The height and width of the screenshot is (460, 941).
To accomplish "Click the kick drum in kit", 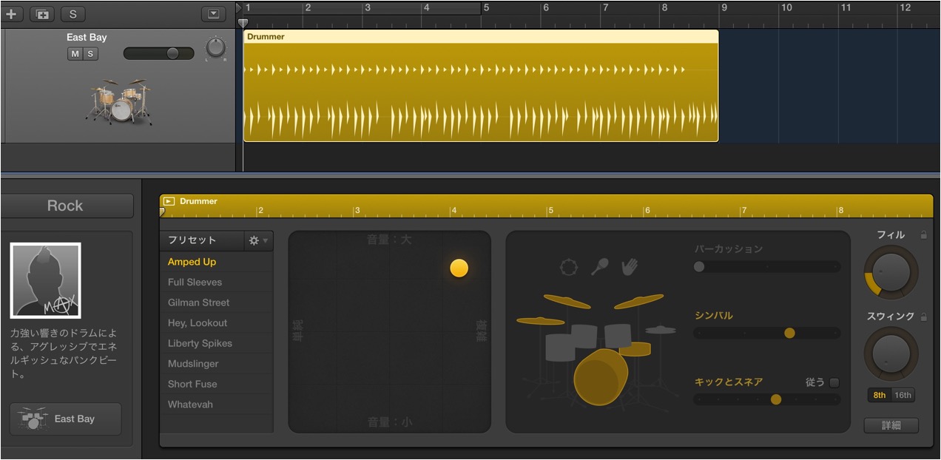I will tap(600, 377).
